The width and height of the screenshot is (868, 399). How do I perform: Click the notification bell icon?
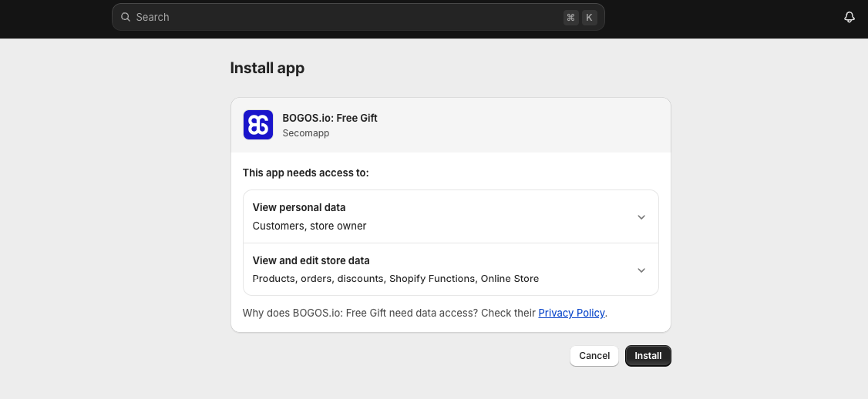tap(849, 17)
